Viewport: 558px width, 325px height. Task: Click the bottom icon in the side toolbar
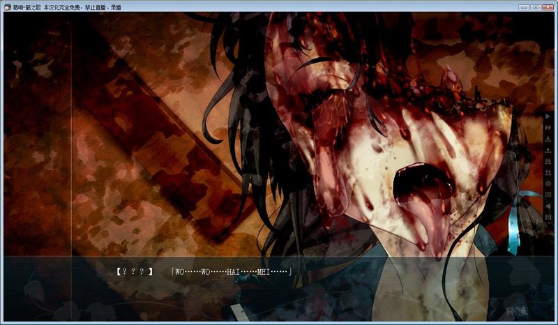pos(548,218)
